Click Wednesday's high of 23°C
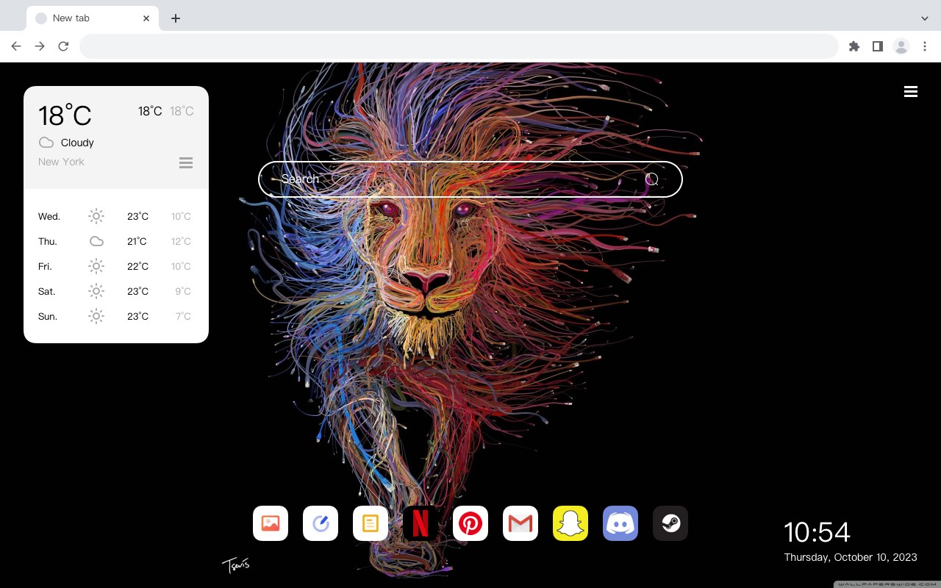The width and height of the screenshot is (941, 588). click(137, 216)
